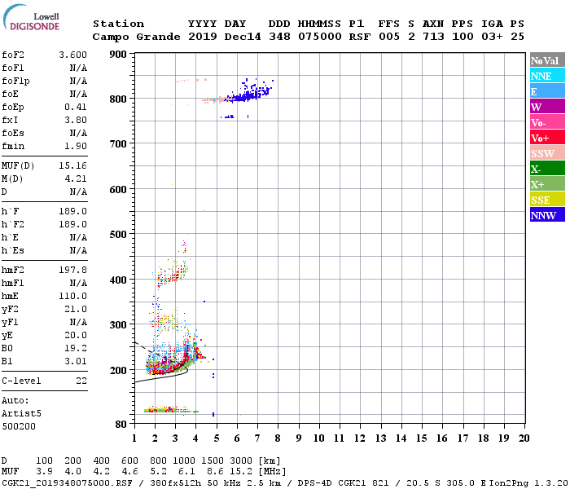Viewport: 570px width, 489px height.
Task: Click the hmF2 value 197.8
Action: [73, 270]
